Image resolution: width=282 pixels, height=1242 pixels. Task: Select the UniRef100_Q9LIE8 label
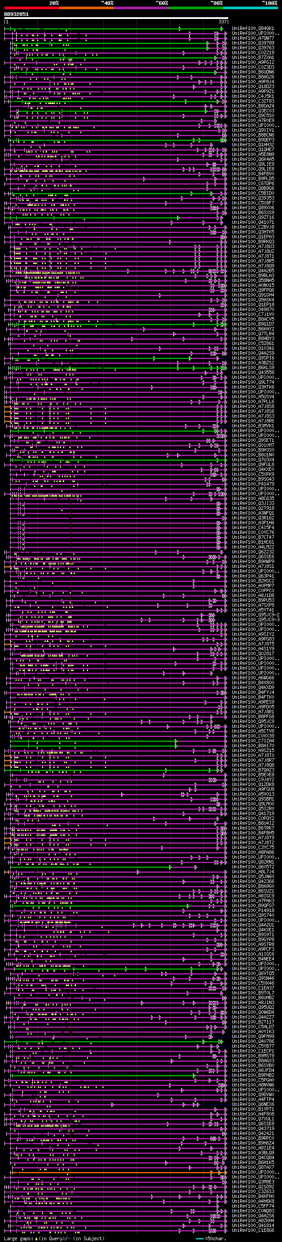point(253,169)
